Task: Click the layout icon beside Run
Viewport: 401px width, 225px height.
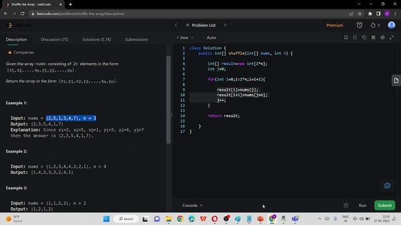Action: pos(346,206)
